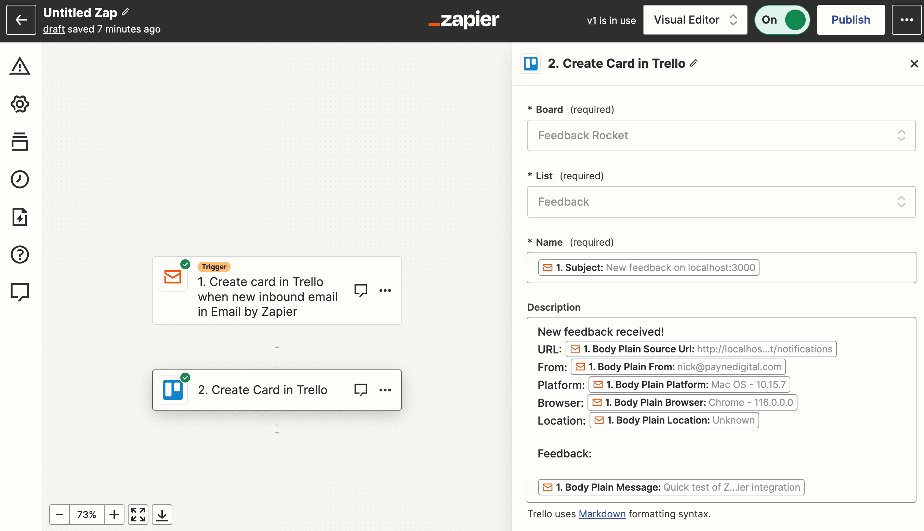Open the versions stack icon in sidebar
Image resolution: width=924 pixels, height=531 pixels.
point(20,142)
